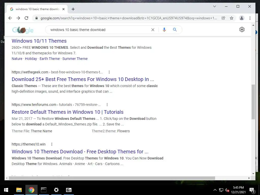The image size is (260, 195).
Task: Open more options for wethegeek result
Action: [109, 72]
